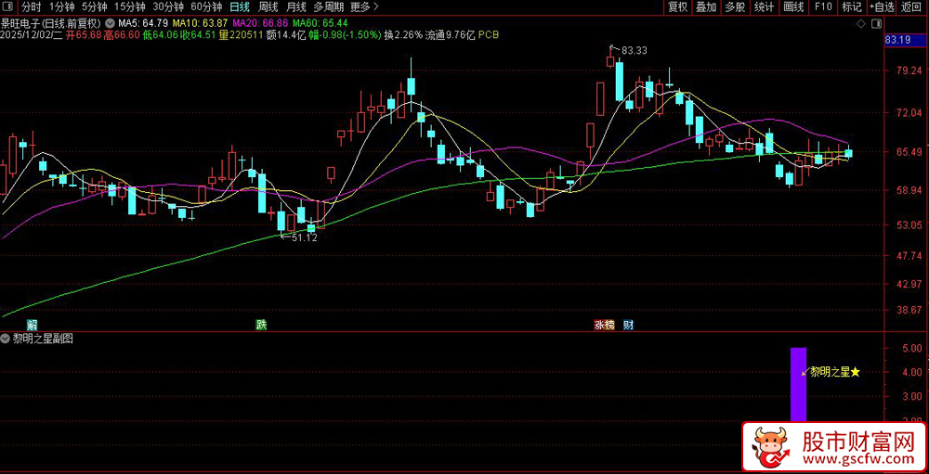The height and width of the screenshot is (474, 929).
Task: Click the 财 event marker icon
Action: (x=629, y=325)
